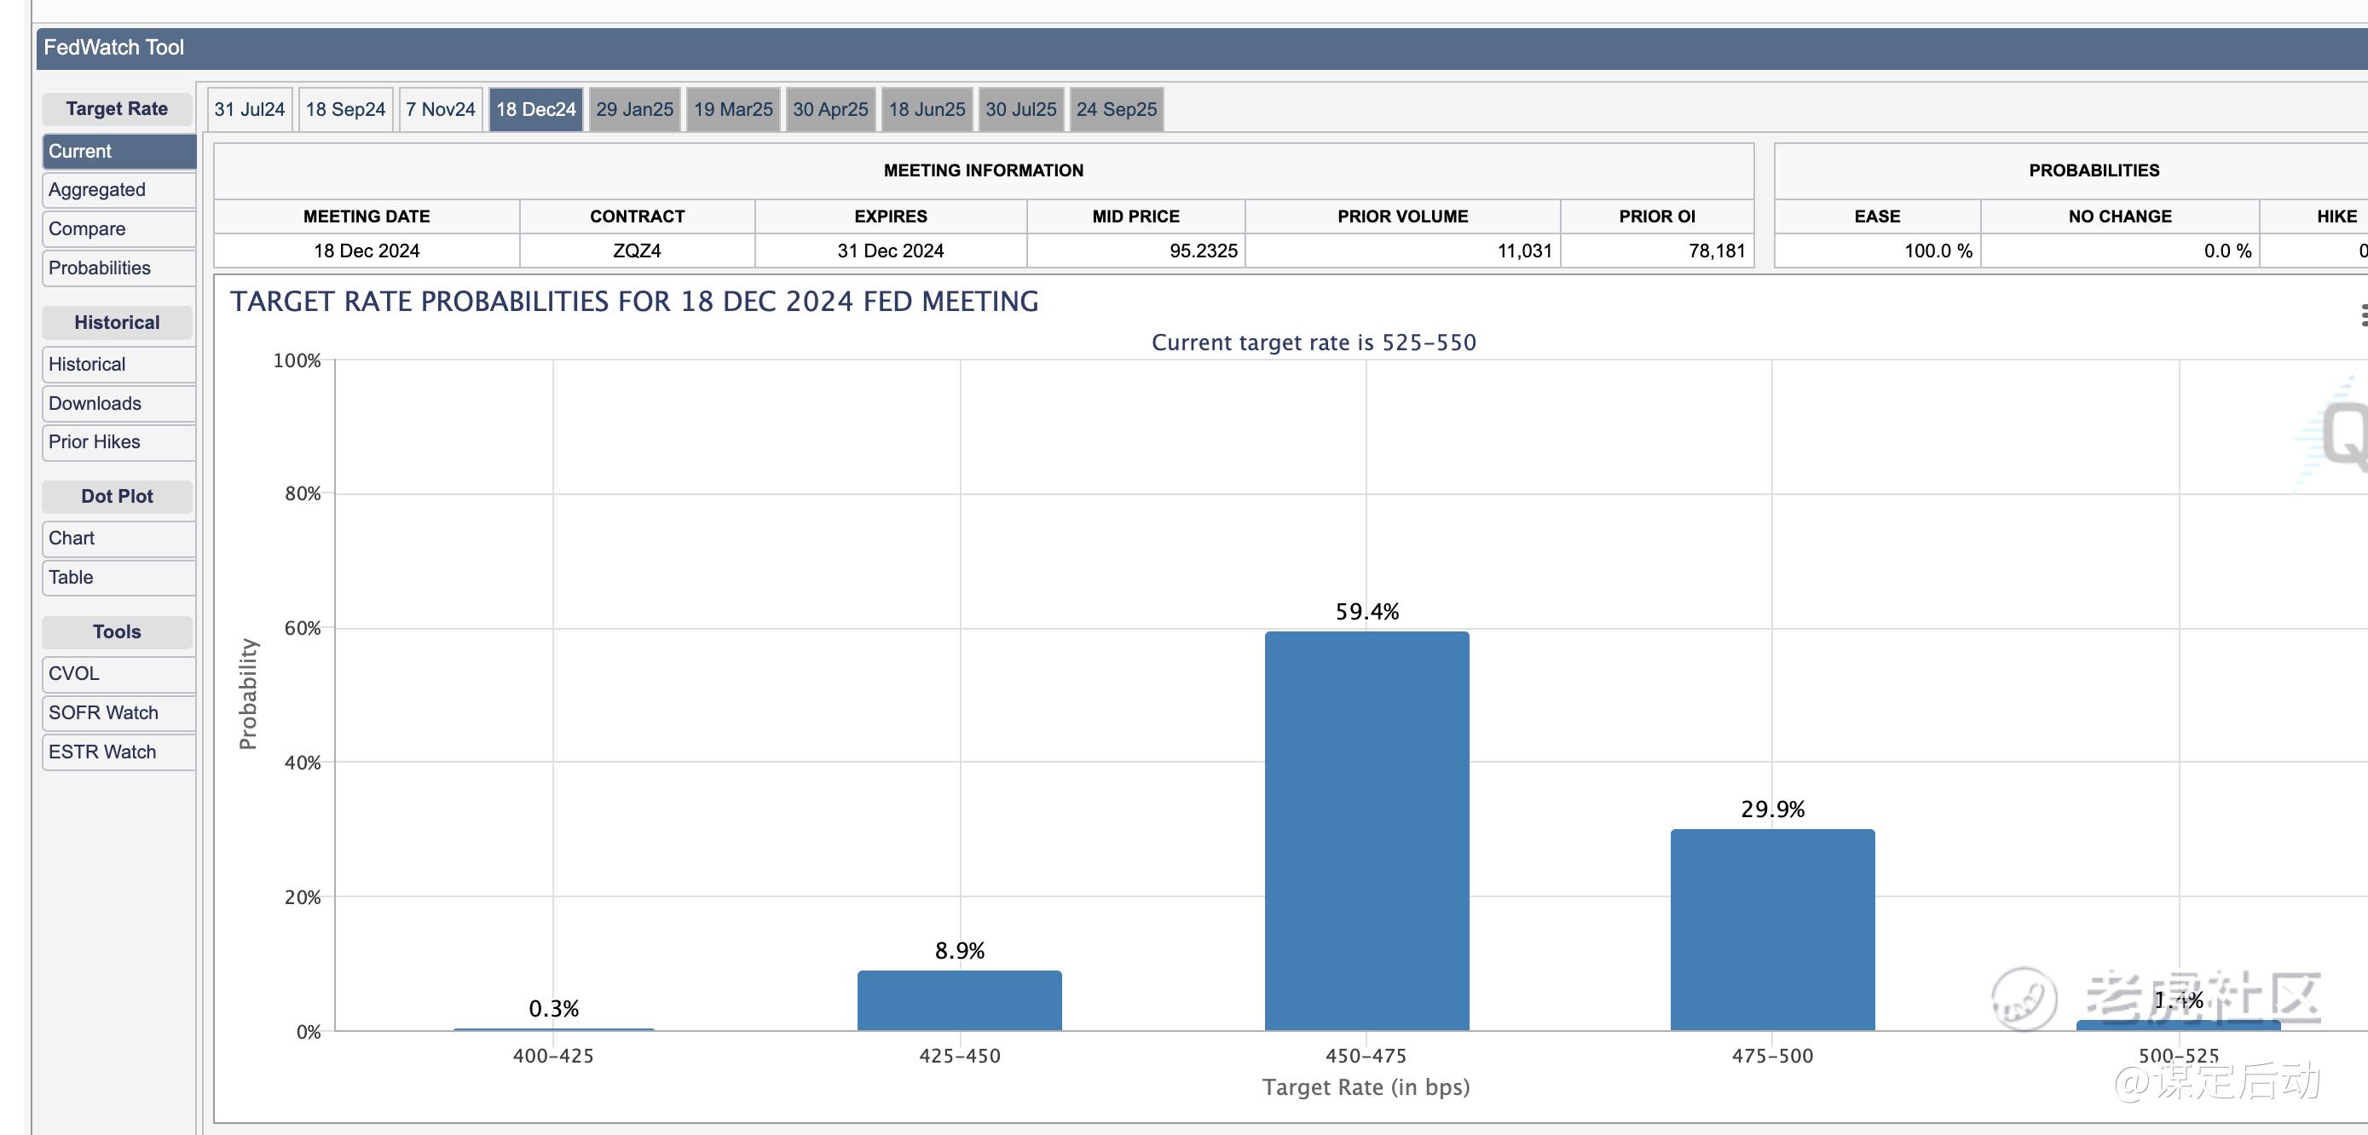Click the PRIOR VOLUME column header
The width and height of the screenshot is (2368, 1135).
click(1403, 217)
